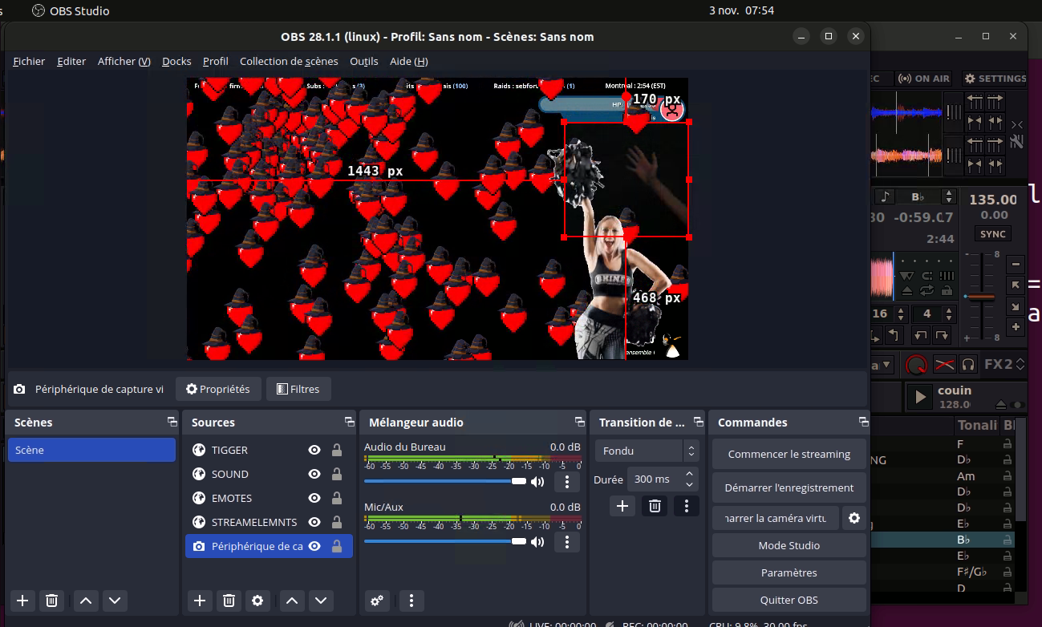Open advanced audio properties gears icon
This screenshot has height=627, width=1042.
click(x=377, y=600)
